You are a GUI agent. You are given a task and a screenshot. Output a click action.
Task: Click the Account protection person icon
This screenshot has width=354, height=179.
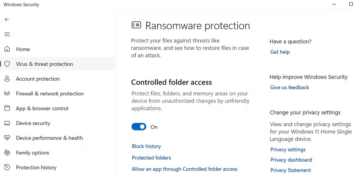pos(7,79)
